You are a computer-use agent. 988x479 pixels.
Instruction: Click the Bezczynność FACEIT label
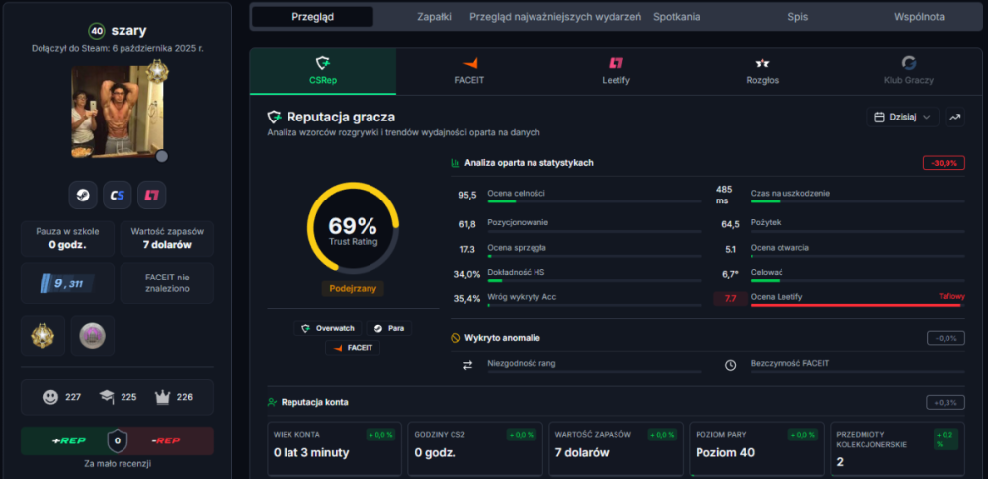point(789,363)
